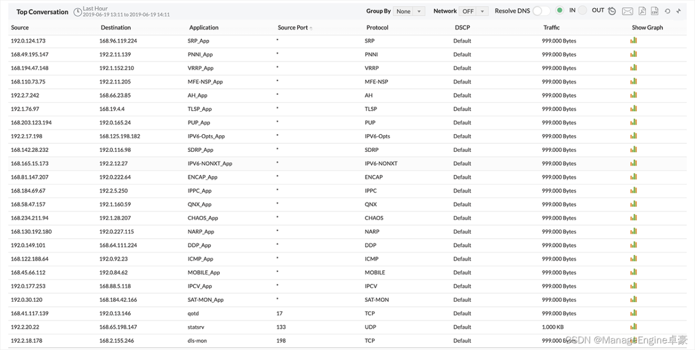Image resolution: width=695 pixels, height=350 pixels.
Task: Click the Source column header
Action: pos(20,27)
